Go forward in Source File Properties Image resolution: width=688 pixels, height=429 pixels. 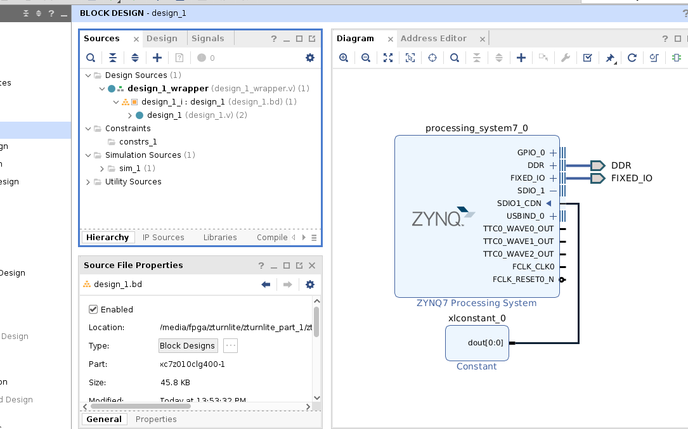click(x=287, y=285)
